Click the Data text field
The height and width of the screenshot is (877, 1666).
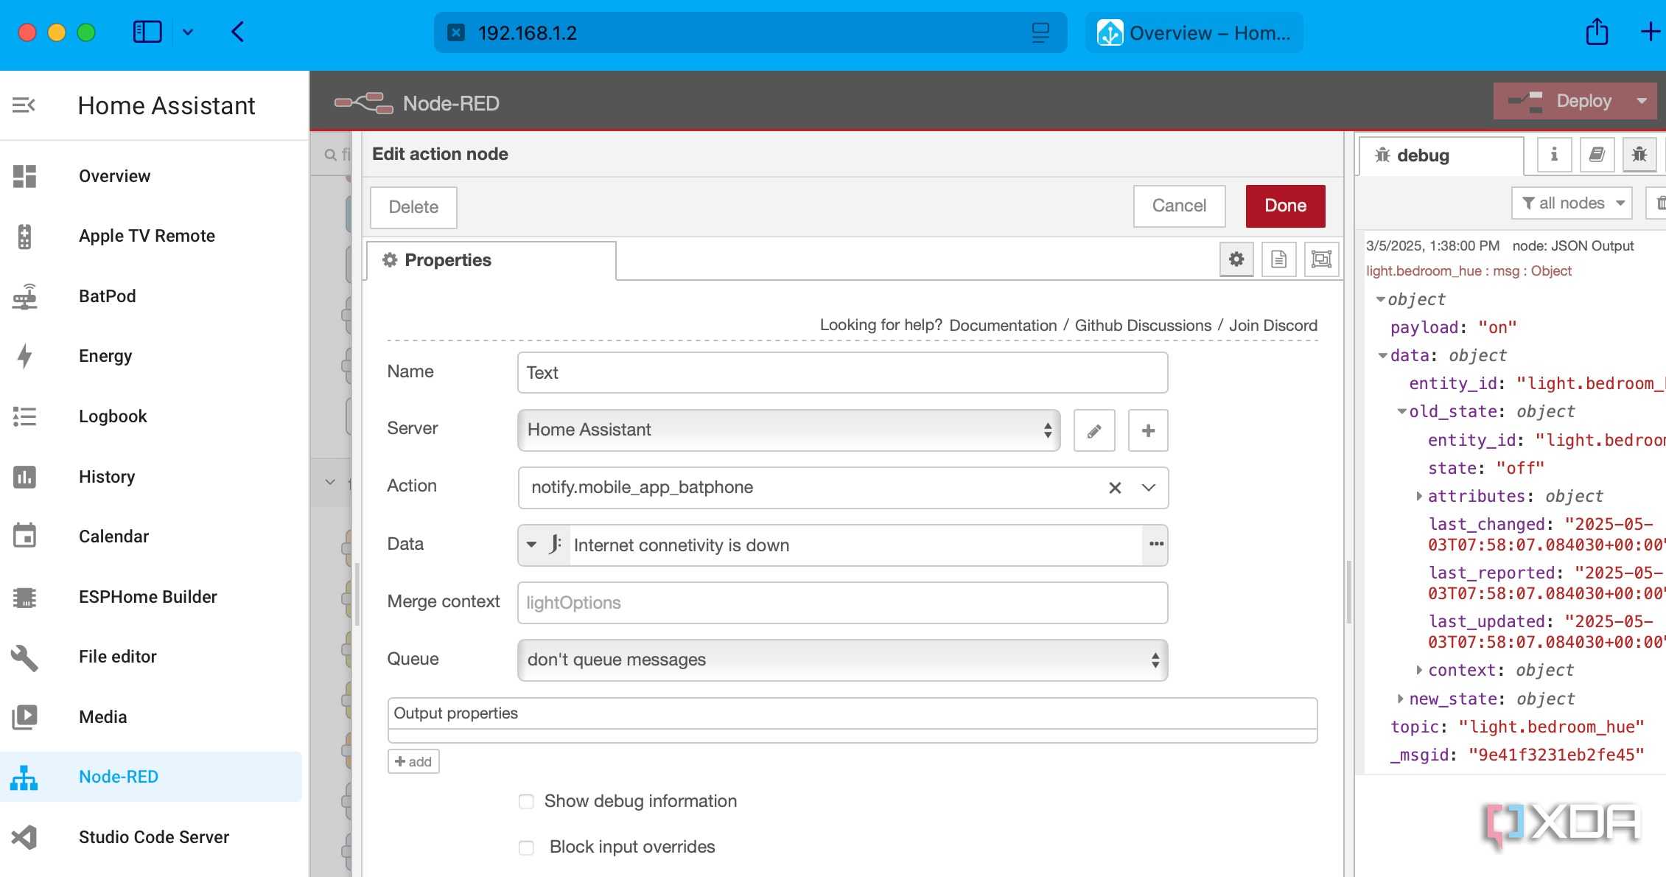[855, 545]
